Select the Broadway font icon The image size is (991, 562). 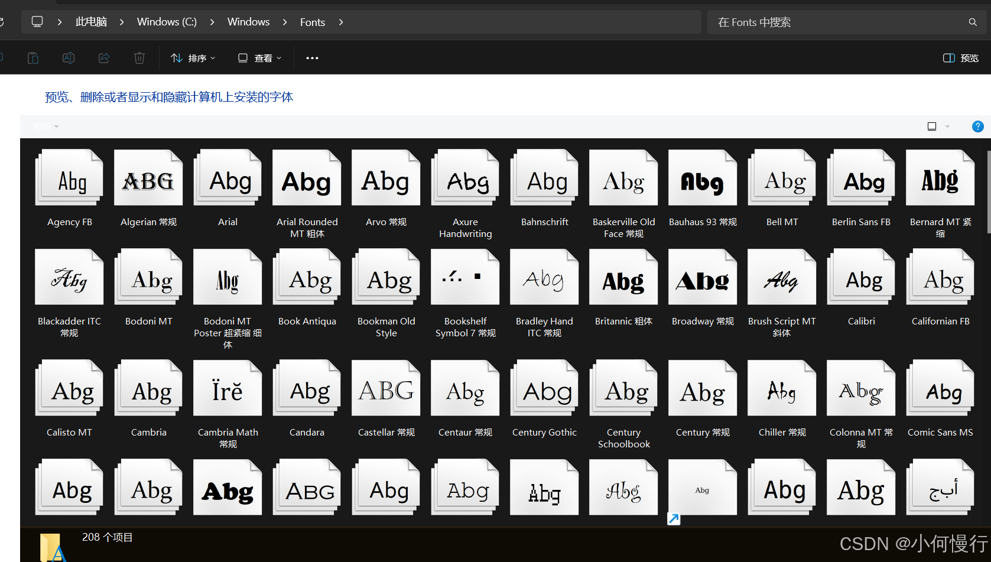click(703, 277)
